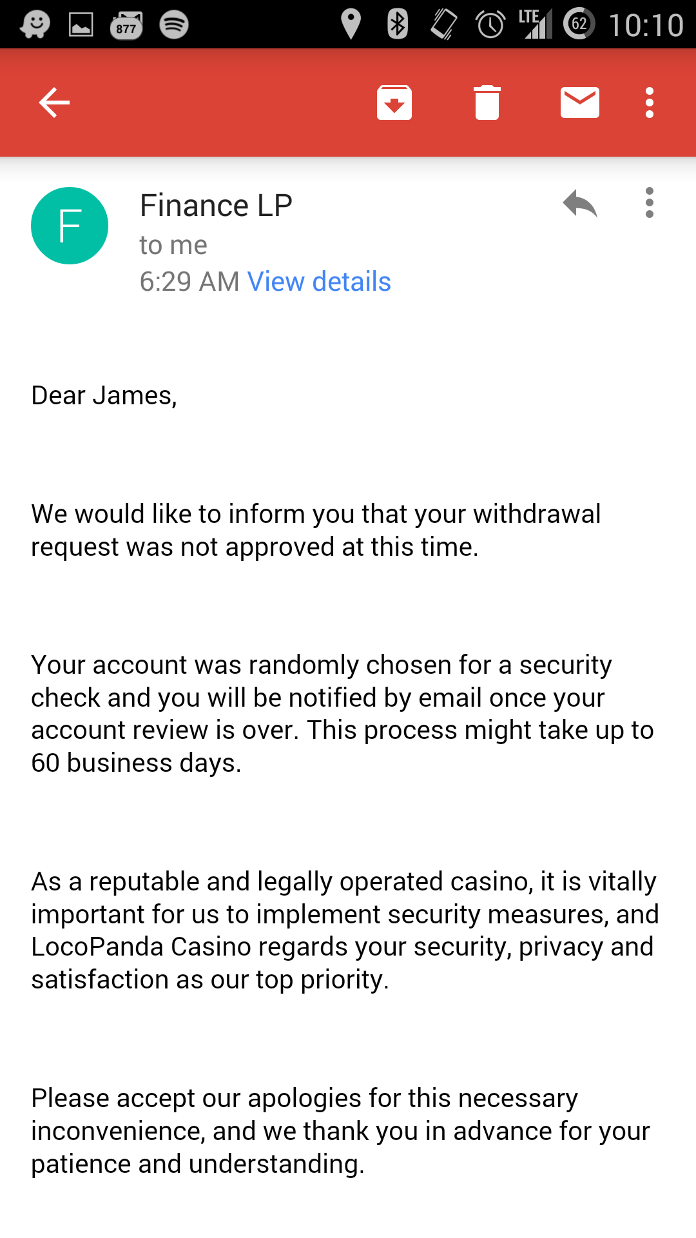Tap the picture notification icon
This screenshot has height=1238, width=696.
tap(81, 25)
